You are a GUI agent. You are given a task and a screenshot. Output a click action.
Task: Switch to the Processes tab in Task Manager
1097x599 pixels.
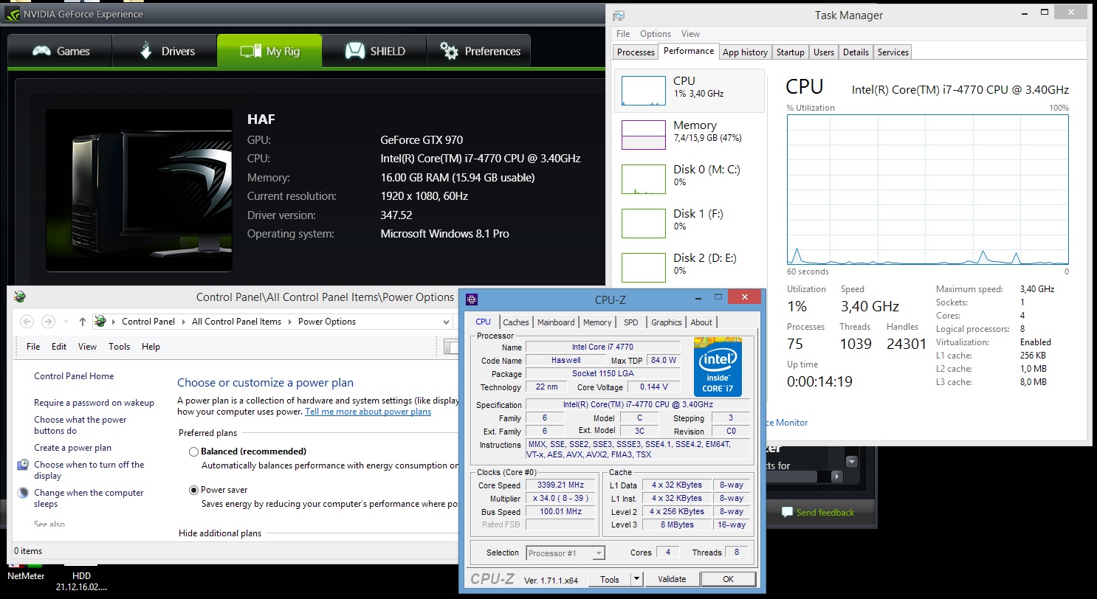pyautogui.click(x=636, y=52)
